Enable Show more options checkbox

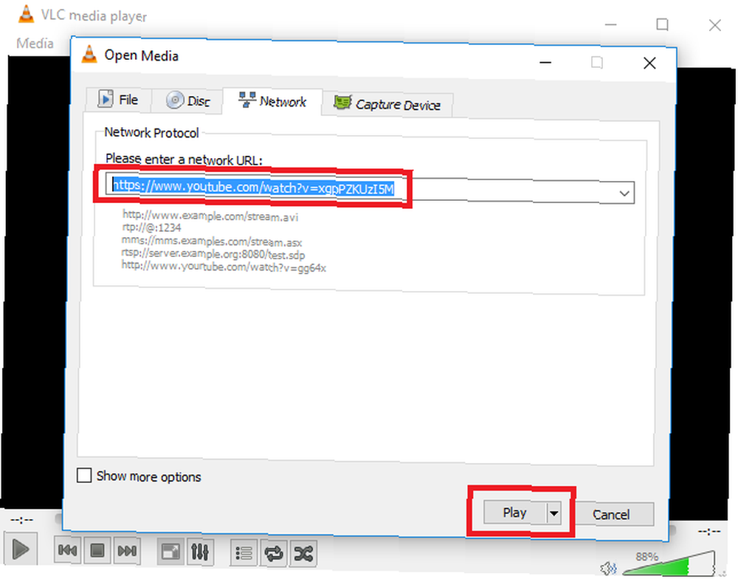point(84,476)
